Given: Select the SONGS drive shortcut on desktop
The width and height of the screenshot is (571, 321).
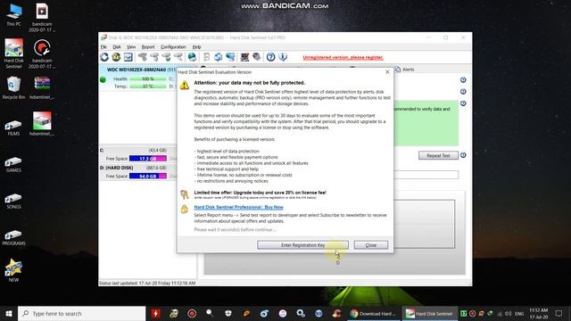Looking at the screenshot, I should pos(13,201).
